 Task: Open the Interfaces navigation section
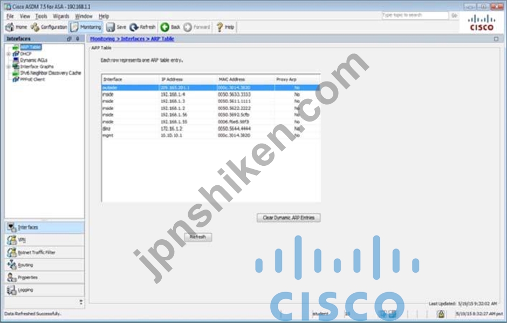(45, 227)
